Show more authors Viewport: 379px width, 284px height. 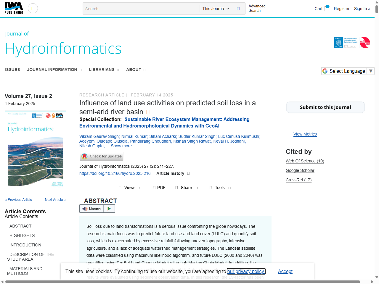121,146
